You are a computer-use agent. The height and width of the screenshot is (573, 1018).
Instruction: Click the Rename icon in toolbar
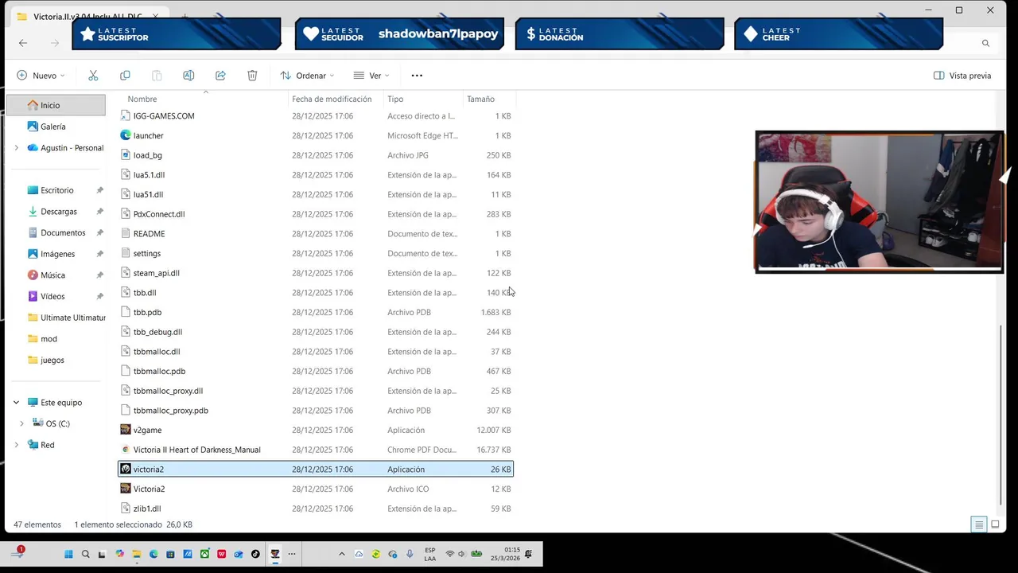[x=188, y=76]
